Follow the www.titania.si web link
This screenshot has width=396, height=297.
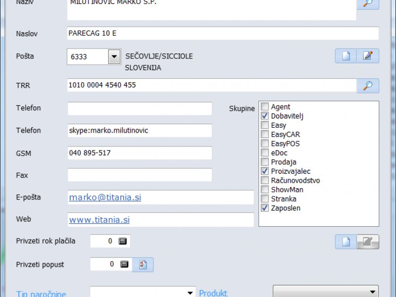coord(99,220)
